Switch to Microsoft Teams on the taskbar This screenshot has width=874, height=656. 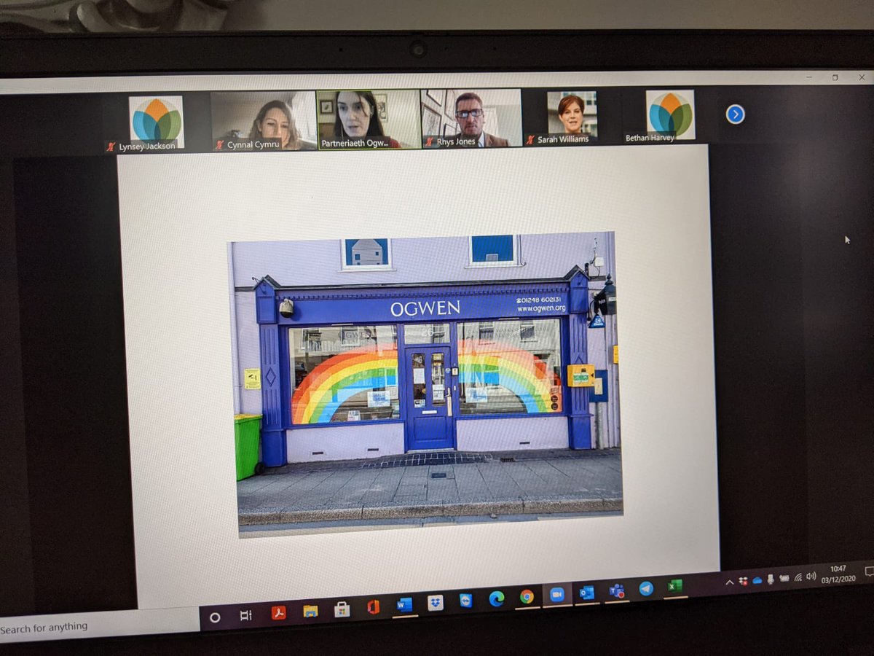617,590
